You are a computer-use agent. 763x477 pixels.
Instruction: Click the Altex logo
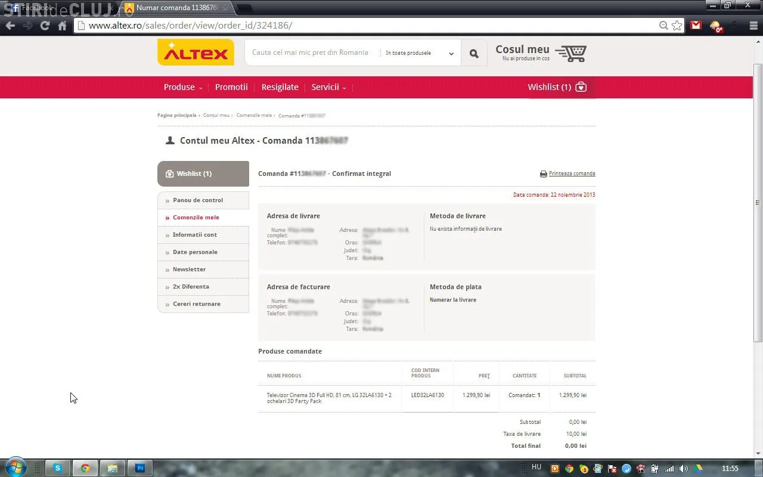click(196, 52)
